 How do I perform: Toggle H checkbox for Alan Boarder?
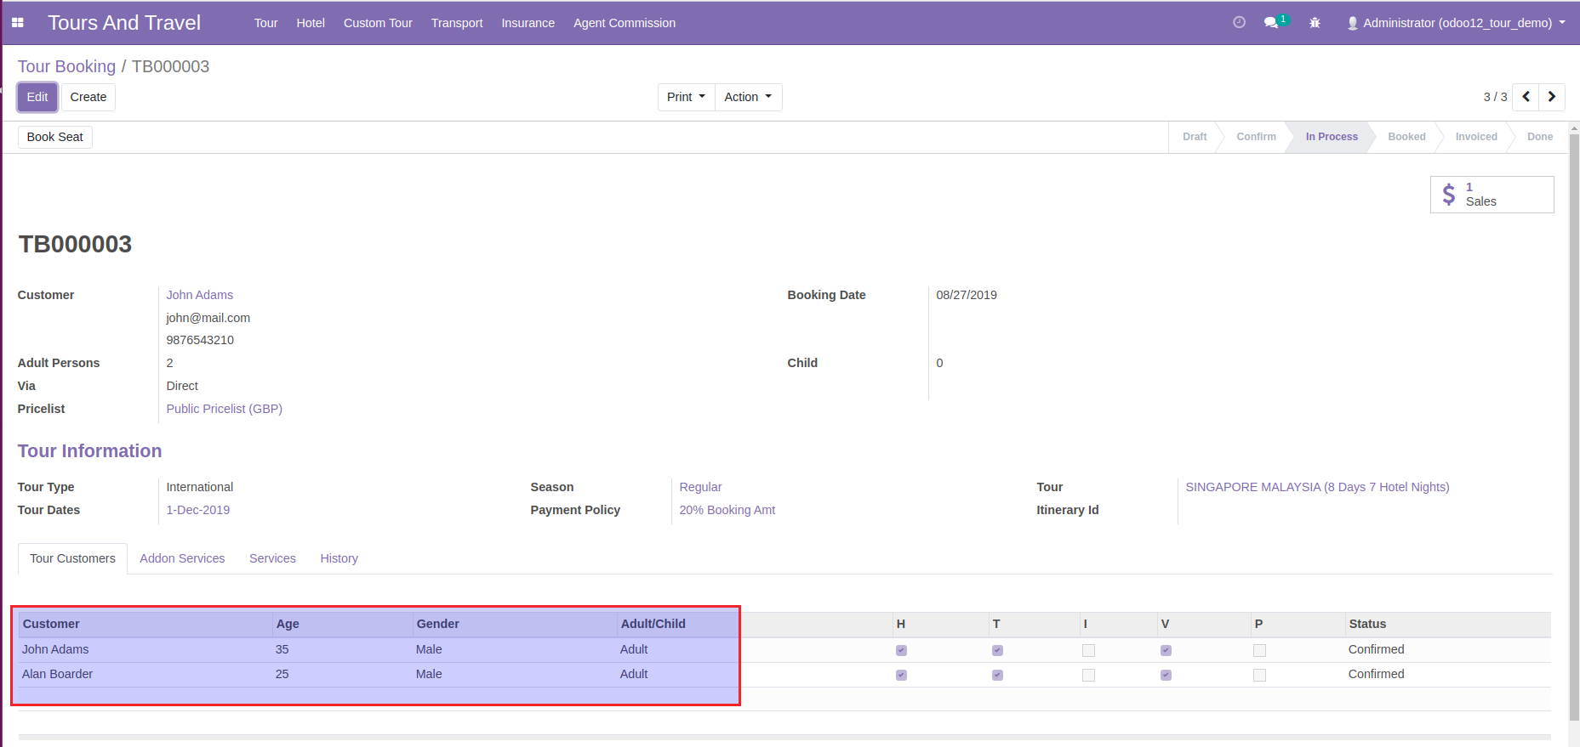[x=901, y=675]
